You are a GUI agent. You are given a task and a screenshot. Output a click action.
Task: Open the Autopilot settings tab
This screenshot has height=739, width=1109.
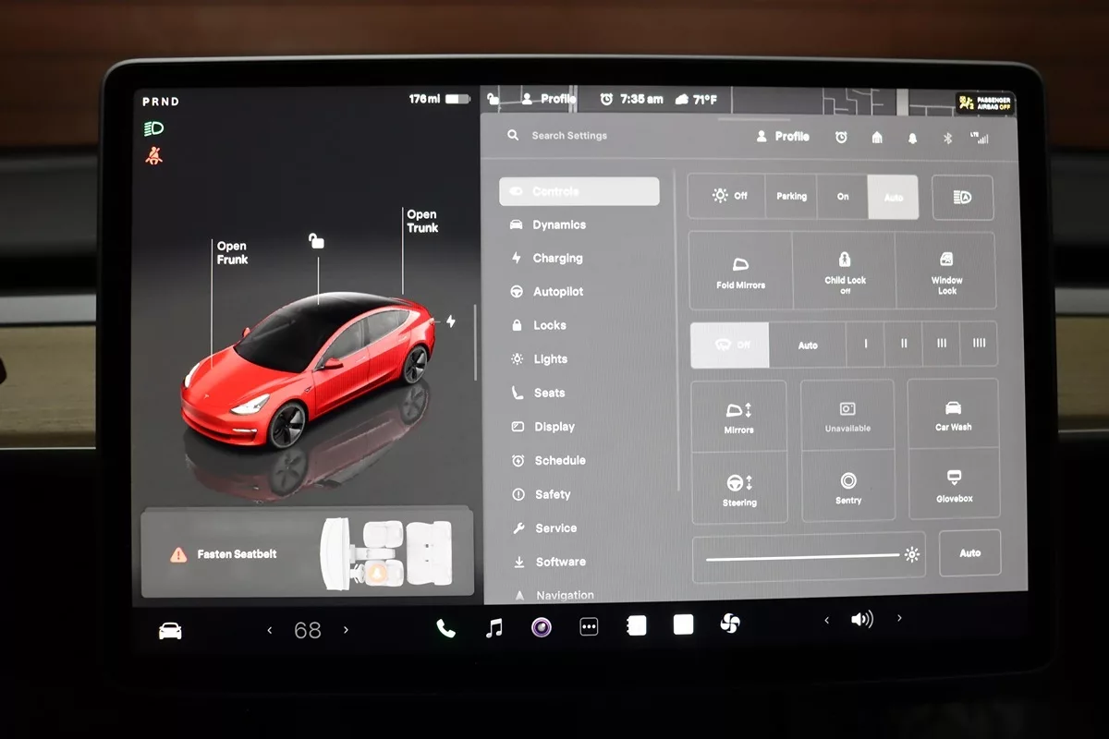pos(558,292)
